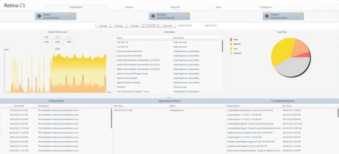
Task: Click the Protect play icon
Action: tap(267, 16)
